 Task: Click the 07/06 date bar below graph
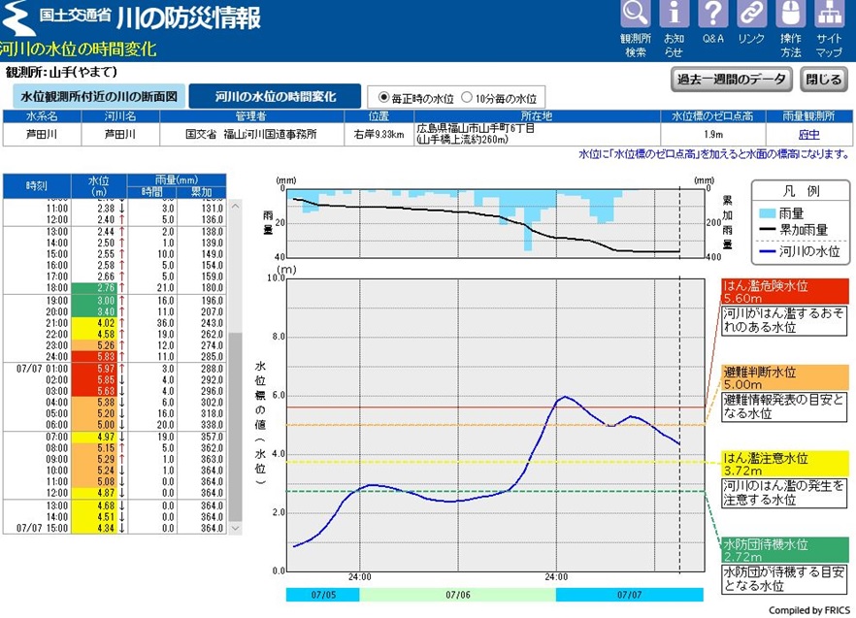click(457, 593)
